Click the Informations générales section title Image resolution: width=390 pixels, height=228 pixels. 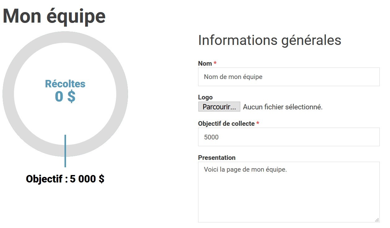[x=269, y=40]
